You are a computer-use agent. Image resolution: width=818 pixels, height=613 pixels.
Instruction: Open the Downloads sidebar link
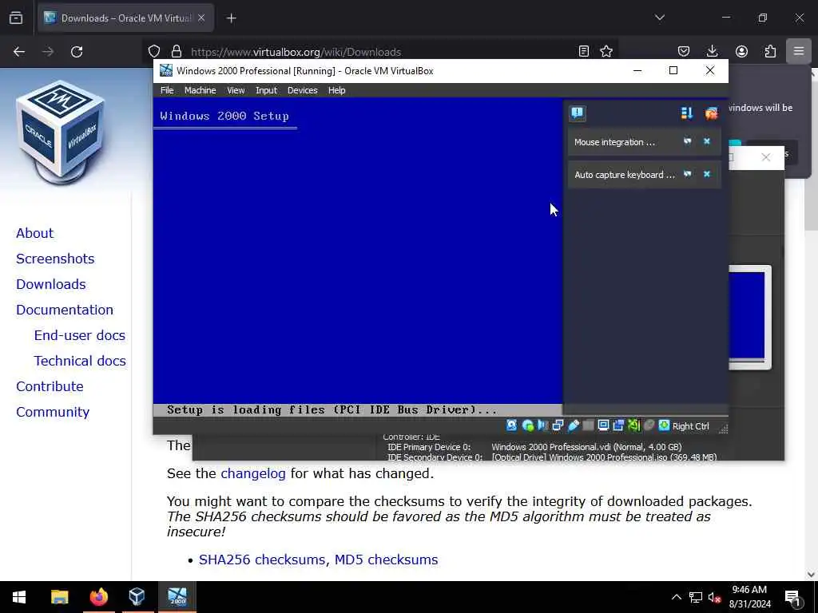click(50, 284)
